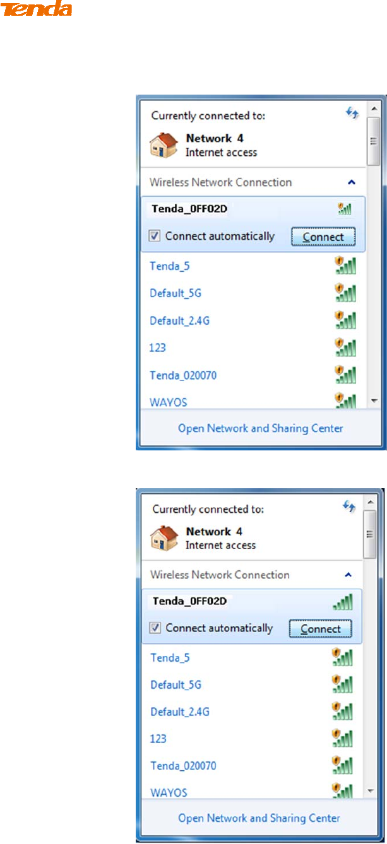Click signal icon beside Tenda_5 in lower panel

coord(342,658)
